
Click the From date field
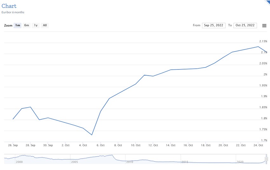tap(213, 25)
